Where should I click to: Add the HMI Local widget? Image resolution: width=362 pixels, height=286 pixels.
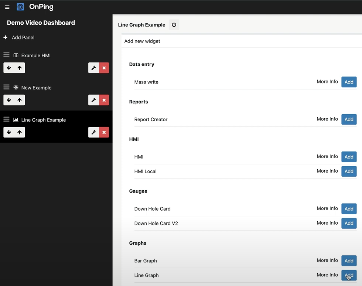349,171
